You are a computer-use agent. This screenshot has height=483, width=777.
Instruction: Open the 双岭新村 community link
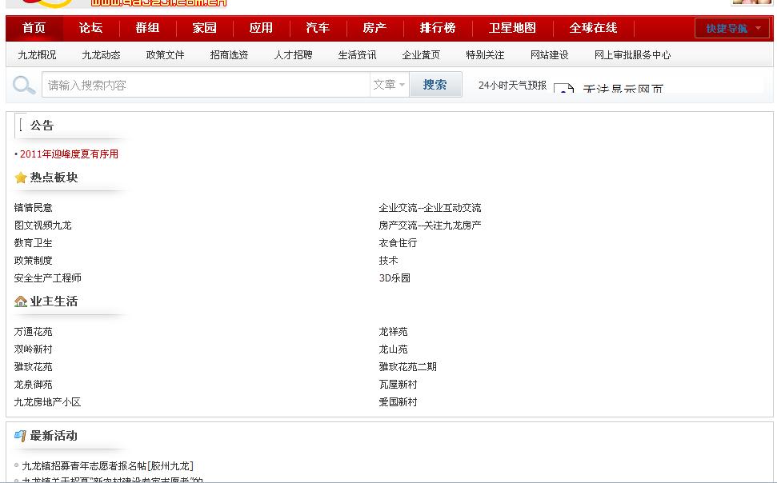point(33,349)
